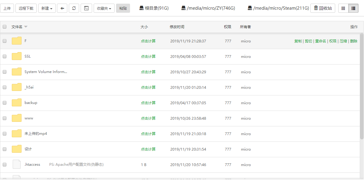This screenshot has height=180, width=364.
Task: Calculate size of folder F
Action: coord(148,41)
